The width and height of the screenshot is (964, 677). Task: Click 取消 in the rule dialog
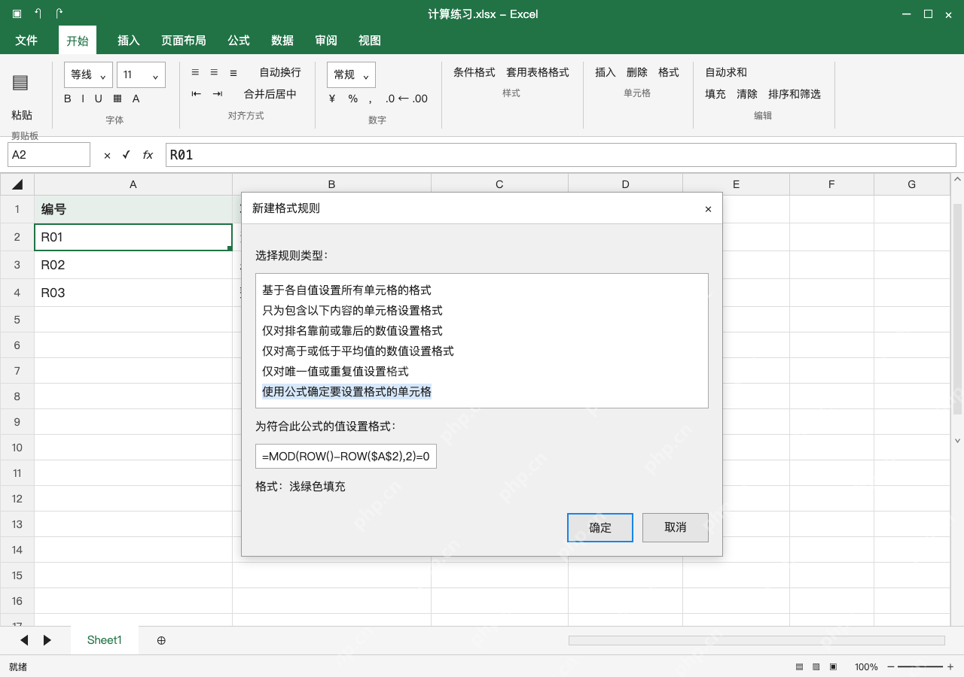tap(676, 527)
